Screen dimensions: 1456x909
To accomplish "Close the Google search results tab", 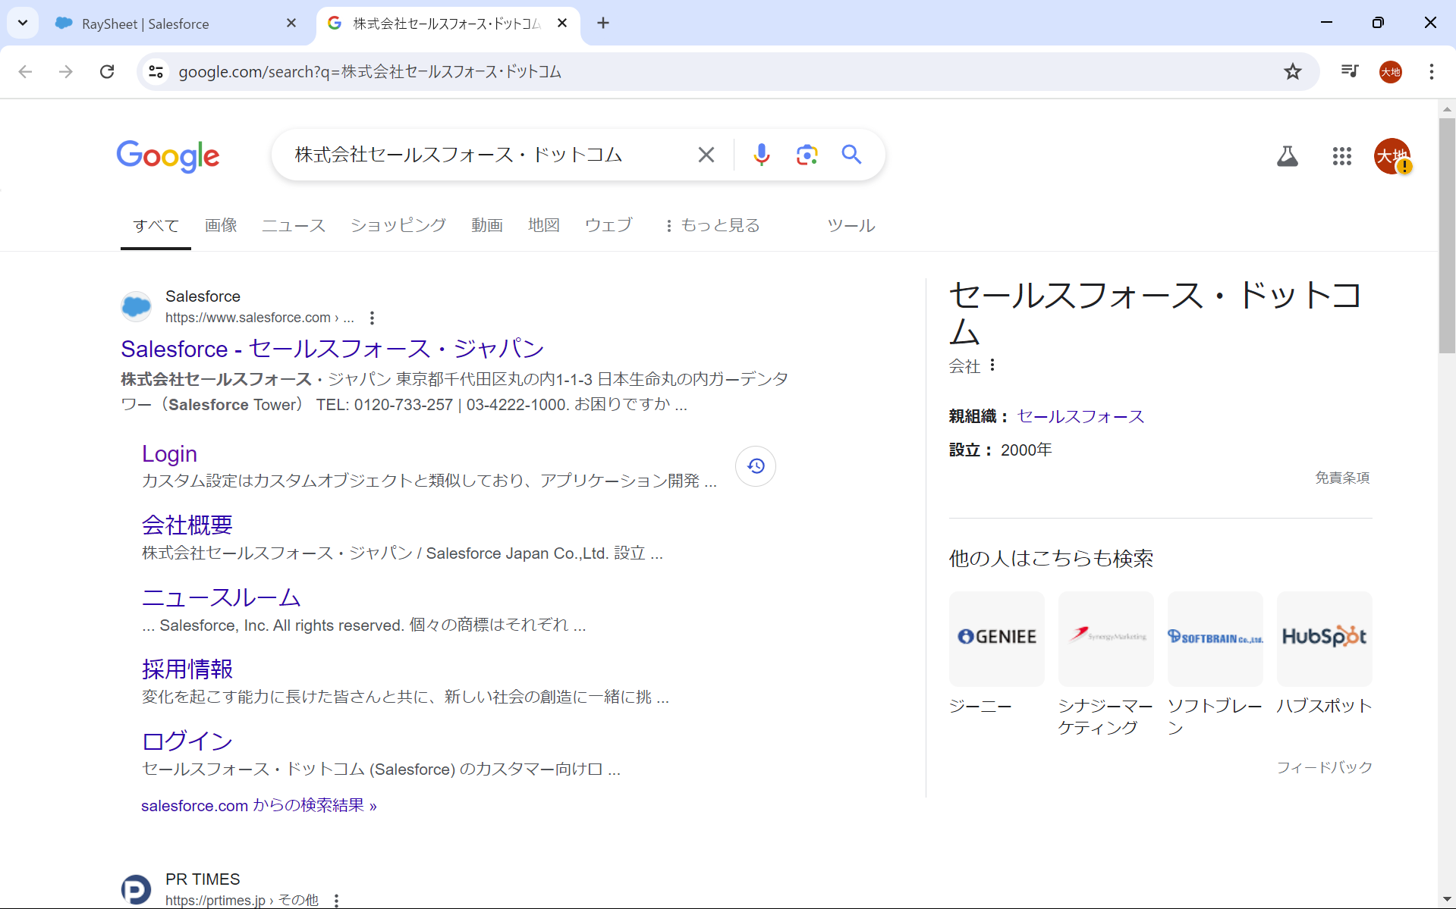I will 562,24.
